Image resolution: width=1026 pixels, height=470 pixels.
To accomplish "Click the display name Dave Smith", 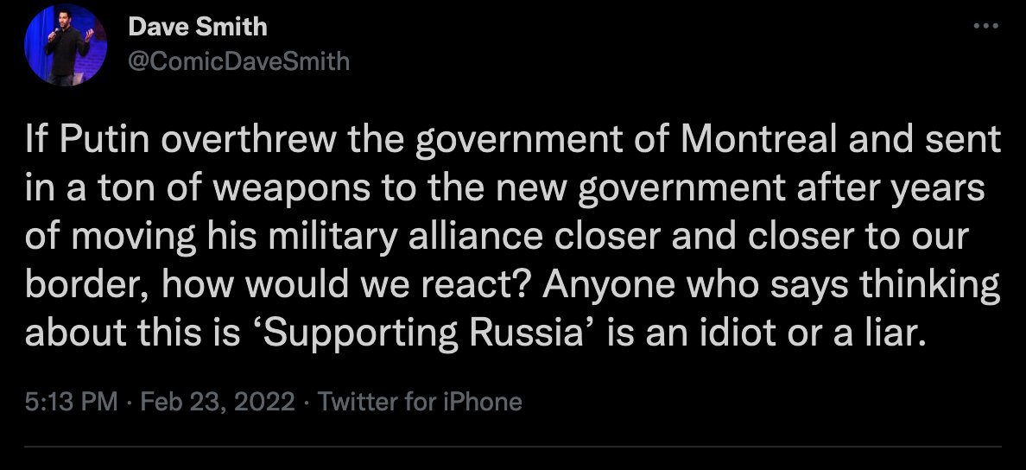I will coord(197,27).
